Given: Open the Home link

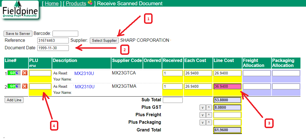Looking at the screenshot, I should click(x=52, y=4).
